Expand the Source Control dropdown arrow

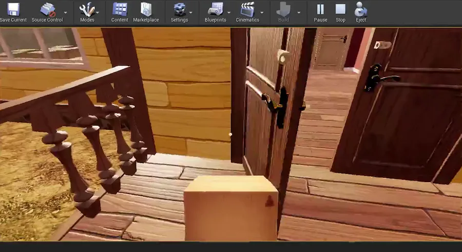click(x=65, y=13)
